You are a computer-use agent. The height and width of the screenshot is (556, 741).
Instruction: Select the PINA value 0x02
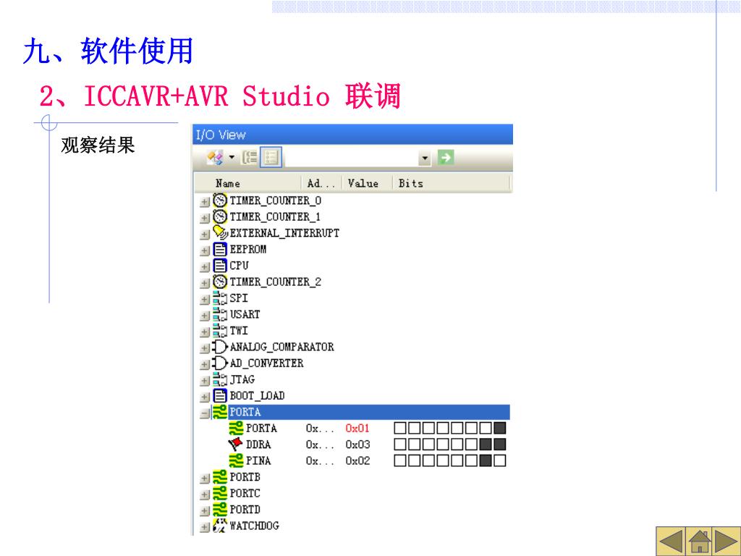click(357, 460)
